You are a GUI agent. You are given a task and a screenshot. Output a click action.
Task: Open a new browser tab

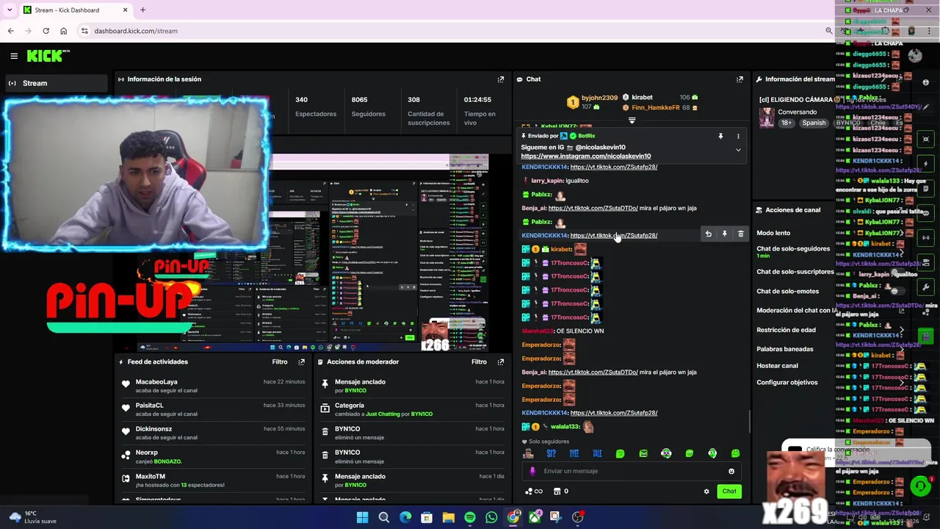142,10
